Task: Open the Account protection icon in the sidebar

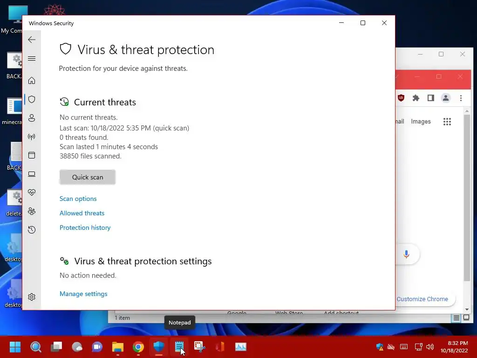Action: (x=32, y=118)
